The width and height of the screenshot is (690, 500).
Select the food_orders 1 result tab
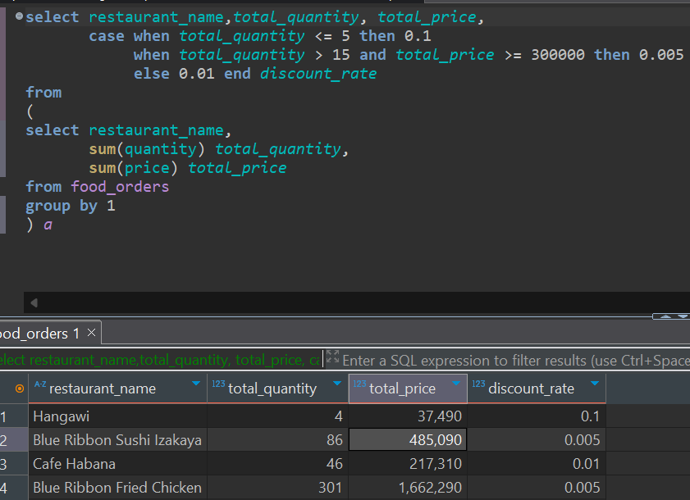click(42, 334)
